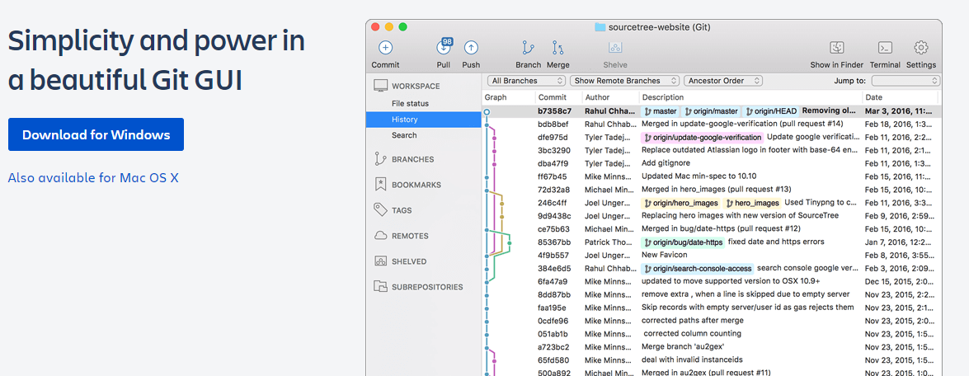Select commit 6fa47a9 row
The image size is (969, 376).
[712, 281]
